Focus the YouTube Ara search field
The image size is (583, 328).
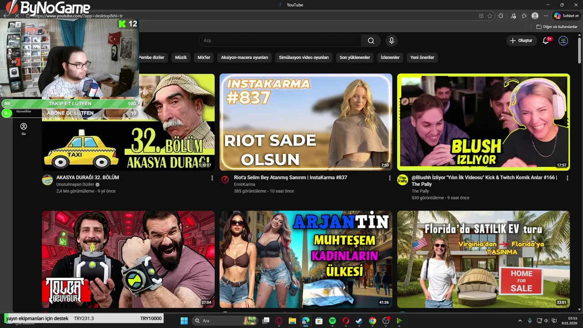[x=280, y=41]
